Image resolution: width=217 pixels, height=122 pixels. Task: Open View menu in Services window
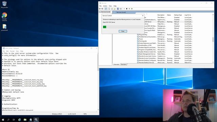pos(110,6)
